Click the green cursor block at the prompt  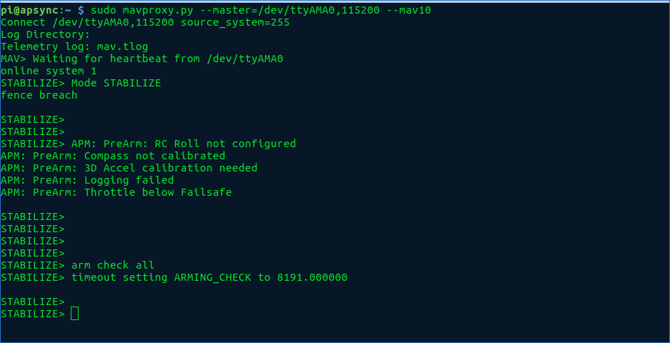74,314
